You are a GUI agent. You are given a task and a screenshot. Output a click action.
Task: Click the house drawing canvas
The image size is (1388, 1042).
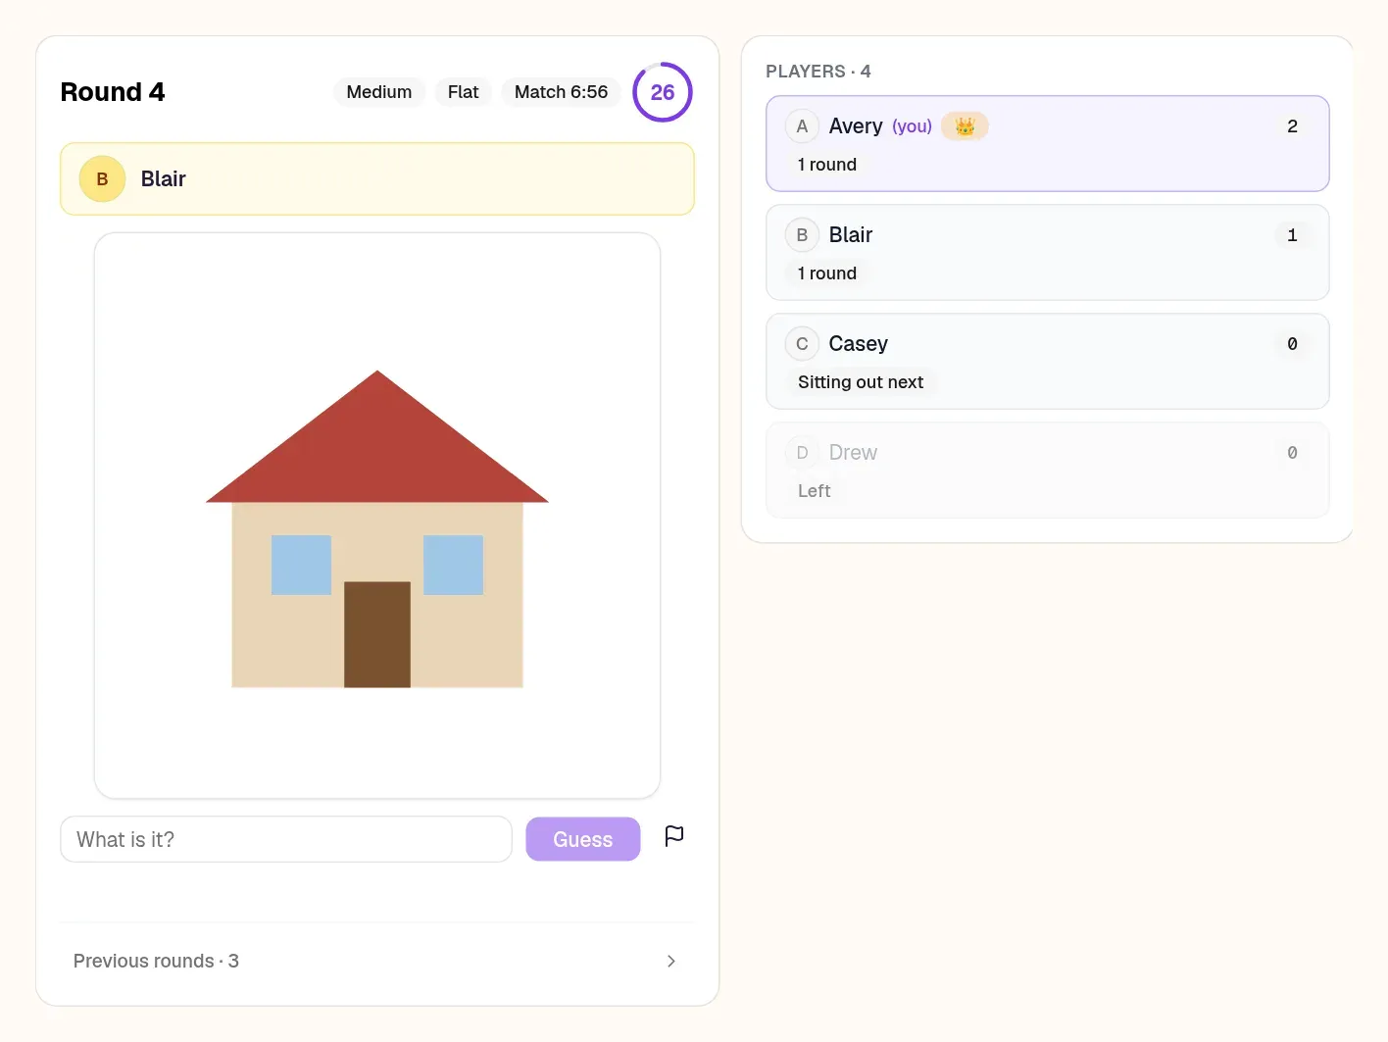pos(377,516)
